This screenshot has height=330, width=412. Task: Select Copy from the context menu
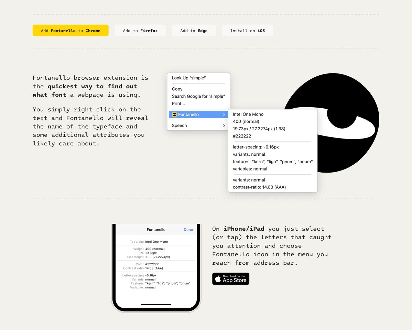pyautogui.click(x=177, y=89)
